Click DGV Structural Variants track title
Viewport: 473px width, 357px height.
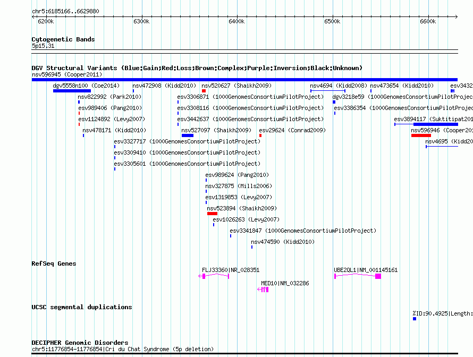pyautogui.click(x=197, y=68)
